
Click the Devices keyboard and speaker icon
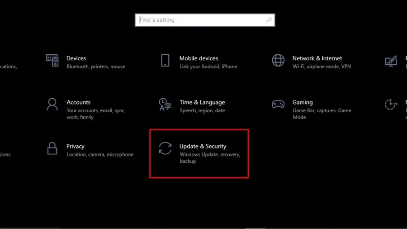(x=52, y=60)
